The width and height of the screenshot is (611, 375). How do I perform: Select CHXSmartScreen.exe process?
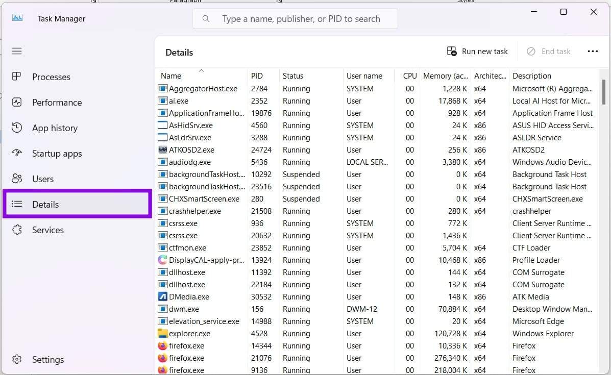pyautogui.click(x=377, y=198)
